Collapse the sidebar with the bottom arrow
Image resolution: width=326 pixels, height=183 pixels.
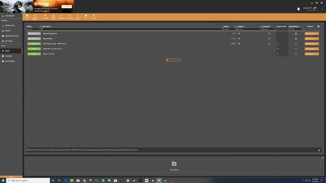click(x=11, y=177)
